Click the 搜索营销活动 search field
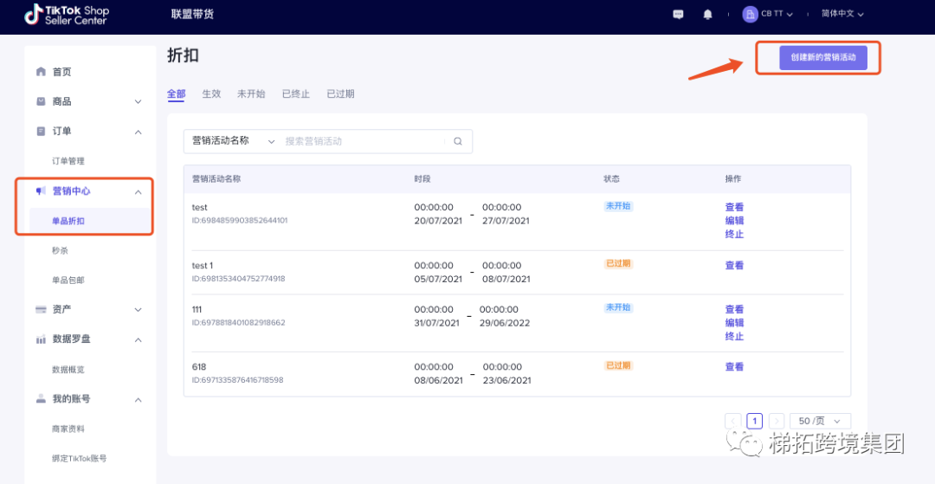 (x=364, y=141)
